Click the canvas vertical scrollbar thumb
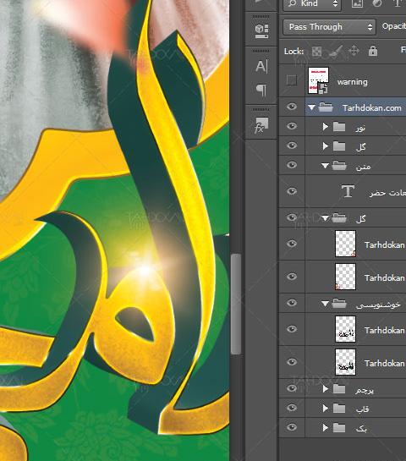Screen dimensions: 406x461 pyautogui.click(x=236, y=305)
